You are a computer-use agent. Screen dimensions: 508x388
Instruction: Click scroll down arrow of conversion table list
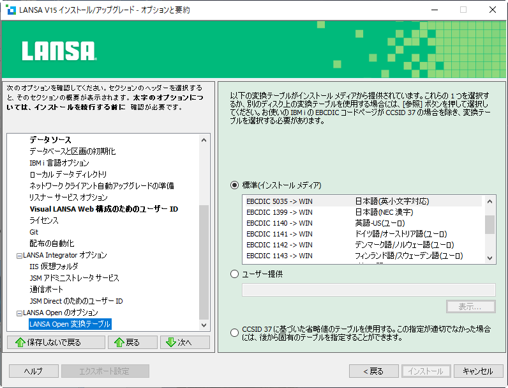490,258
